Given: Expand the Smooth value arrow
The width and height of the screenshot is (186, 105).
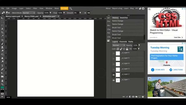Looking at the screenshot, I should pyautogui.click(x=80, y=13).
